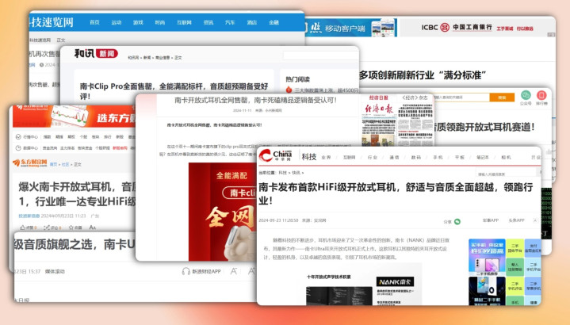Image resolution: width=570 pixels, height=325 pixels.
Task: Click the green 公众号 icon
Action: tap(526, 95)
